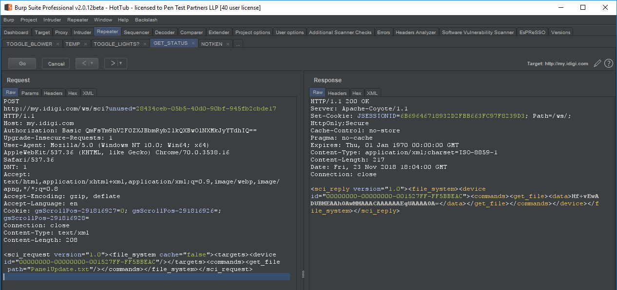Click the edit target pencil icon
Screen dimensions: 617x290
click(598, 63)
